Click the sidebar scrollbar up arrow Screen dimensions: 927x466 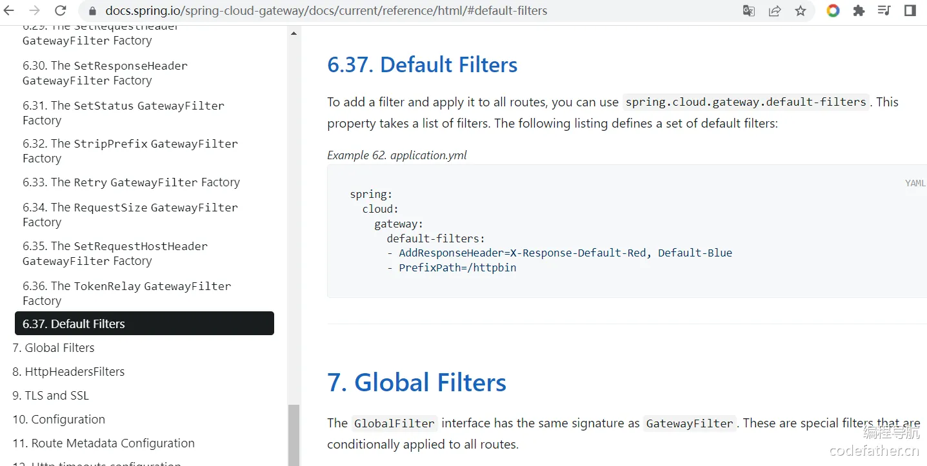[x=294, y=34]
